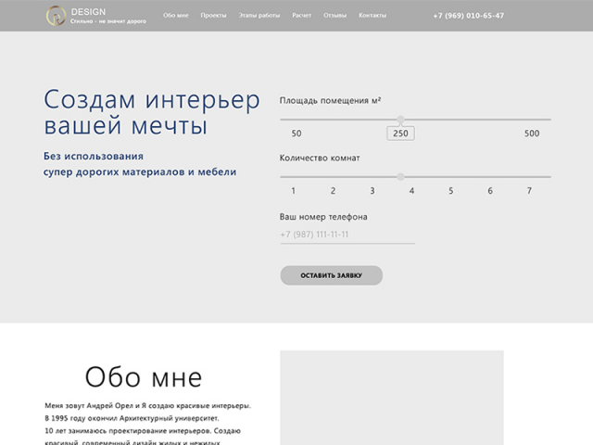Click the Количество комнат label
Image resolution: width=593 pixels, height=445 pixels.
(x=320, y=159)
